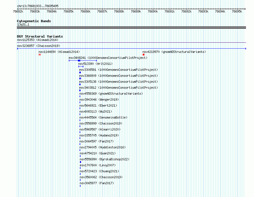This screenshot has width=254, height=197.
Task: Open nsv4754210 (Quan2021) label
Action: click(98, 153)
